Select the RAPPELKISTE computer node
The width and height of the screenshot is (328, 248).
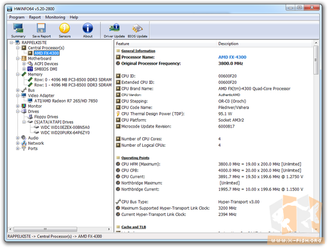(x=34, y=42)
